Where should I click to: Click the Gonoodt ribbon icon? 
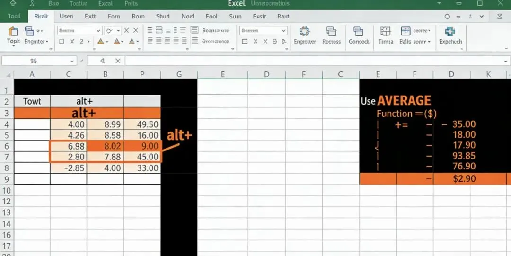(358, 31)
